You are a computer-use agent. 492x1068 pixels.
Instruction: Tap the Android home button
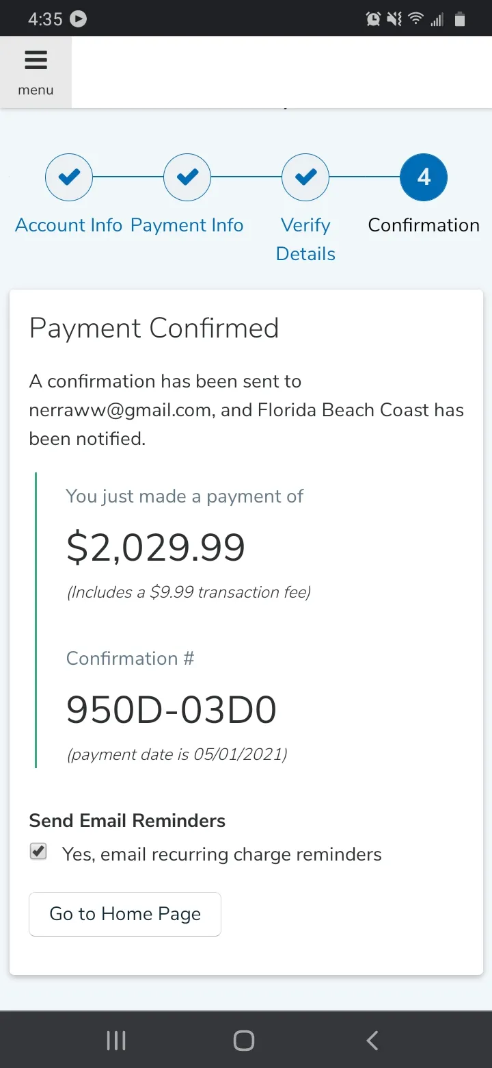[x=244, y=1041]
